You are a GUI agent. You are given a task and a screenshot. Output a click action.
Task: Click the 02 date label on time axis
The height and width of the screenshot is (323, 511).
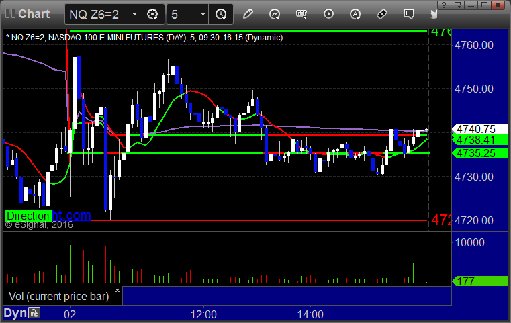[70, 314]
